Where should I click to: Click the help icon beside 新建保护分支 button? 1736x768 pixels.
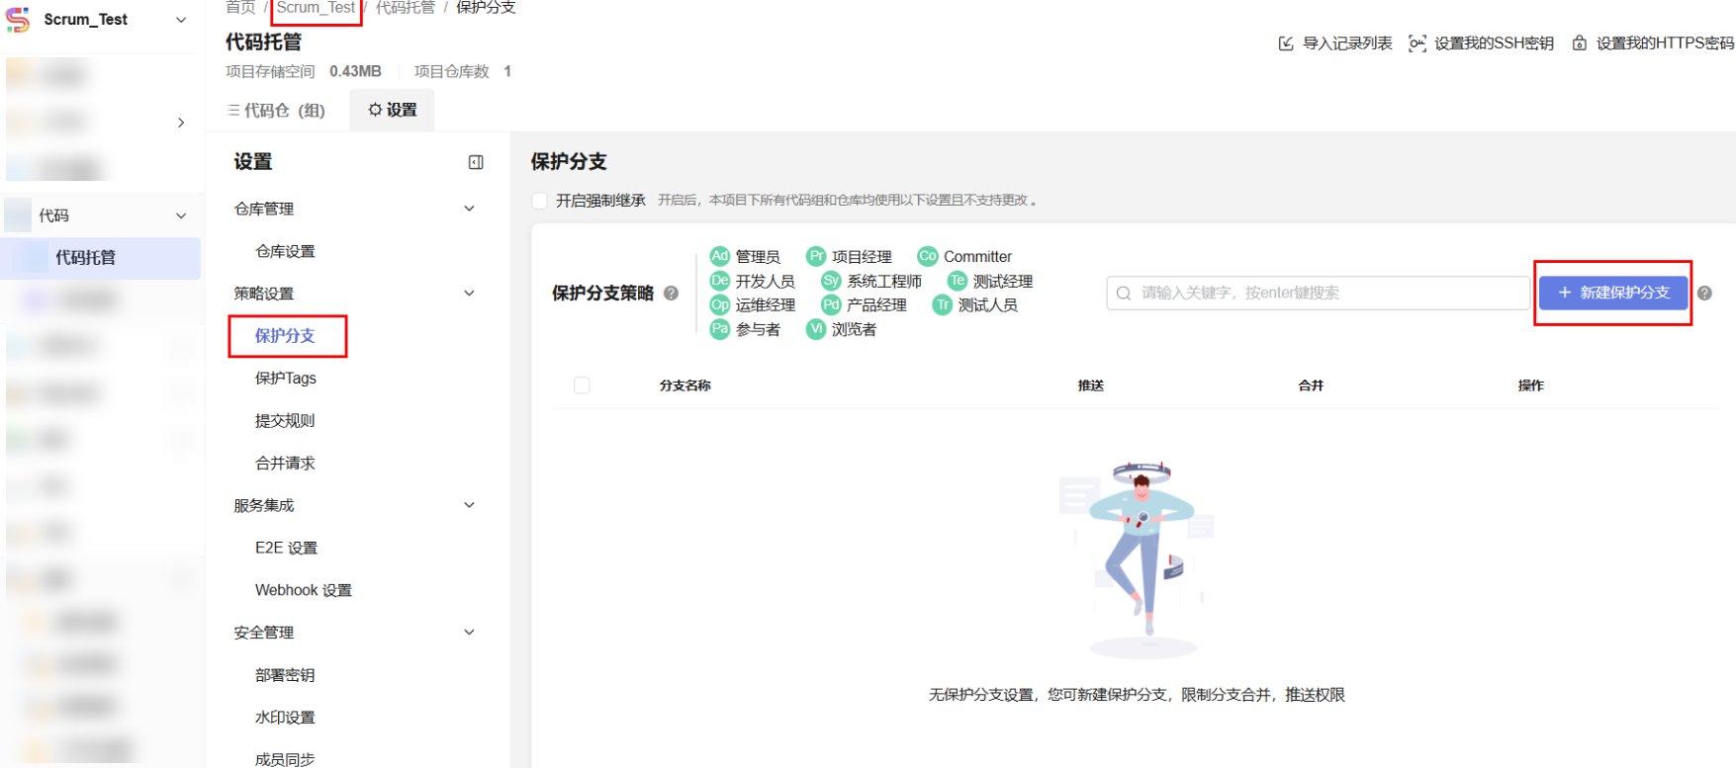pyautogui.click(x=1704, y=293)
